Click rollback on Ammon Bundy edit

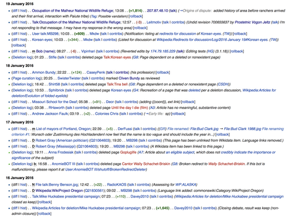(163, 73)
